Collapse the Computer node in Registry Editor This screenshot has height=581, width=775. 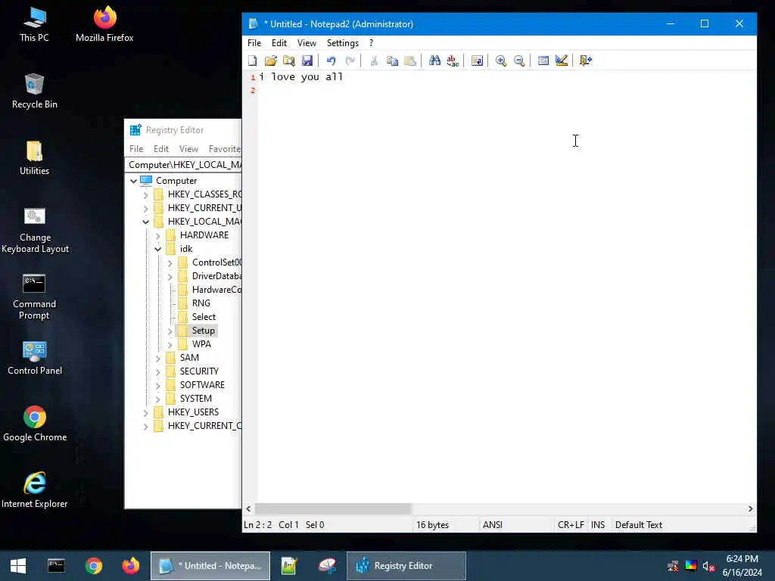click(x=133, y=181)
